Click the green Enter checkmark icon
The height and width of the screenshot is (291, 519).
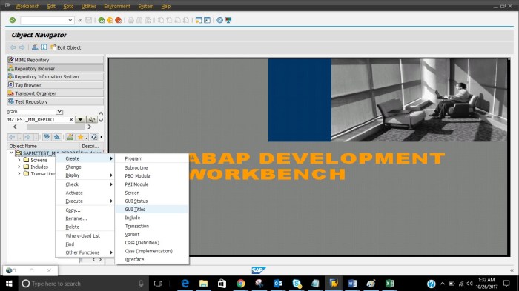tap(13, 20)
